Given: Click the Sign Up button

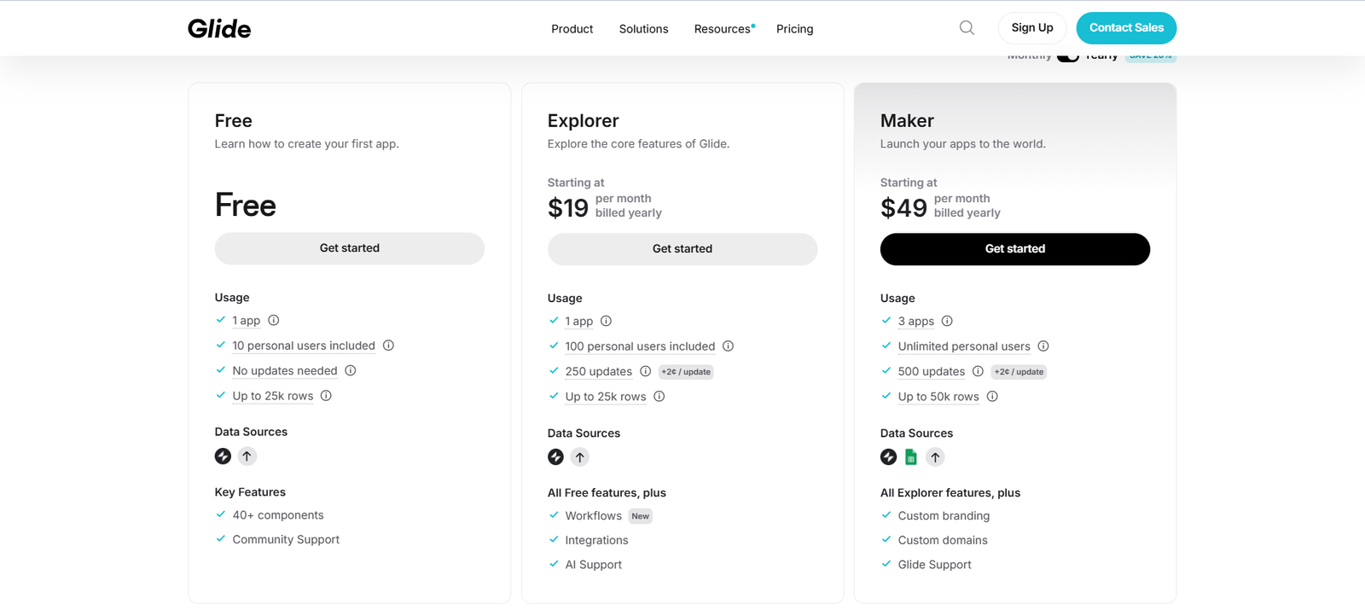Looking at the screenshot, I should coord(1032,28).
